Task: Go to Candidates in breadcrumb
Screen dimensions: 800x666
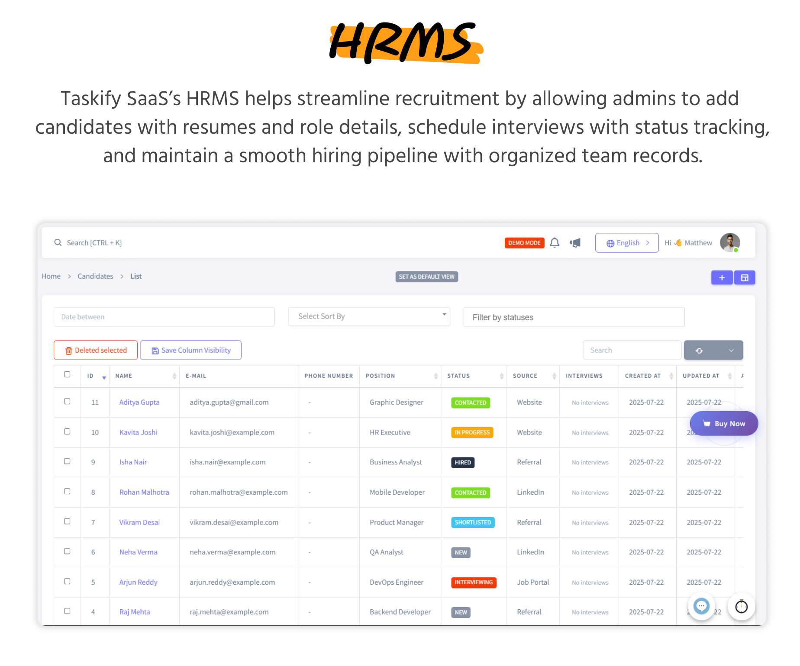Action: [x=95, y=276]
